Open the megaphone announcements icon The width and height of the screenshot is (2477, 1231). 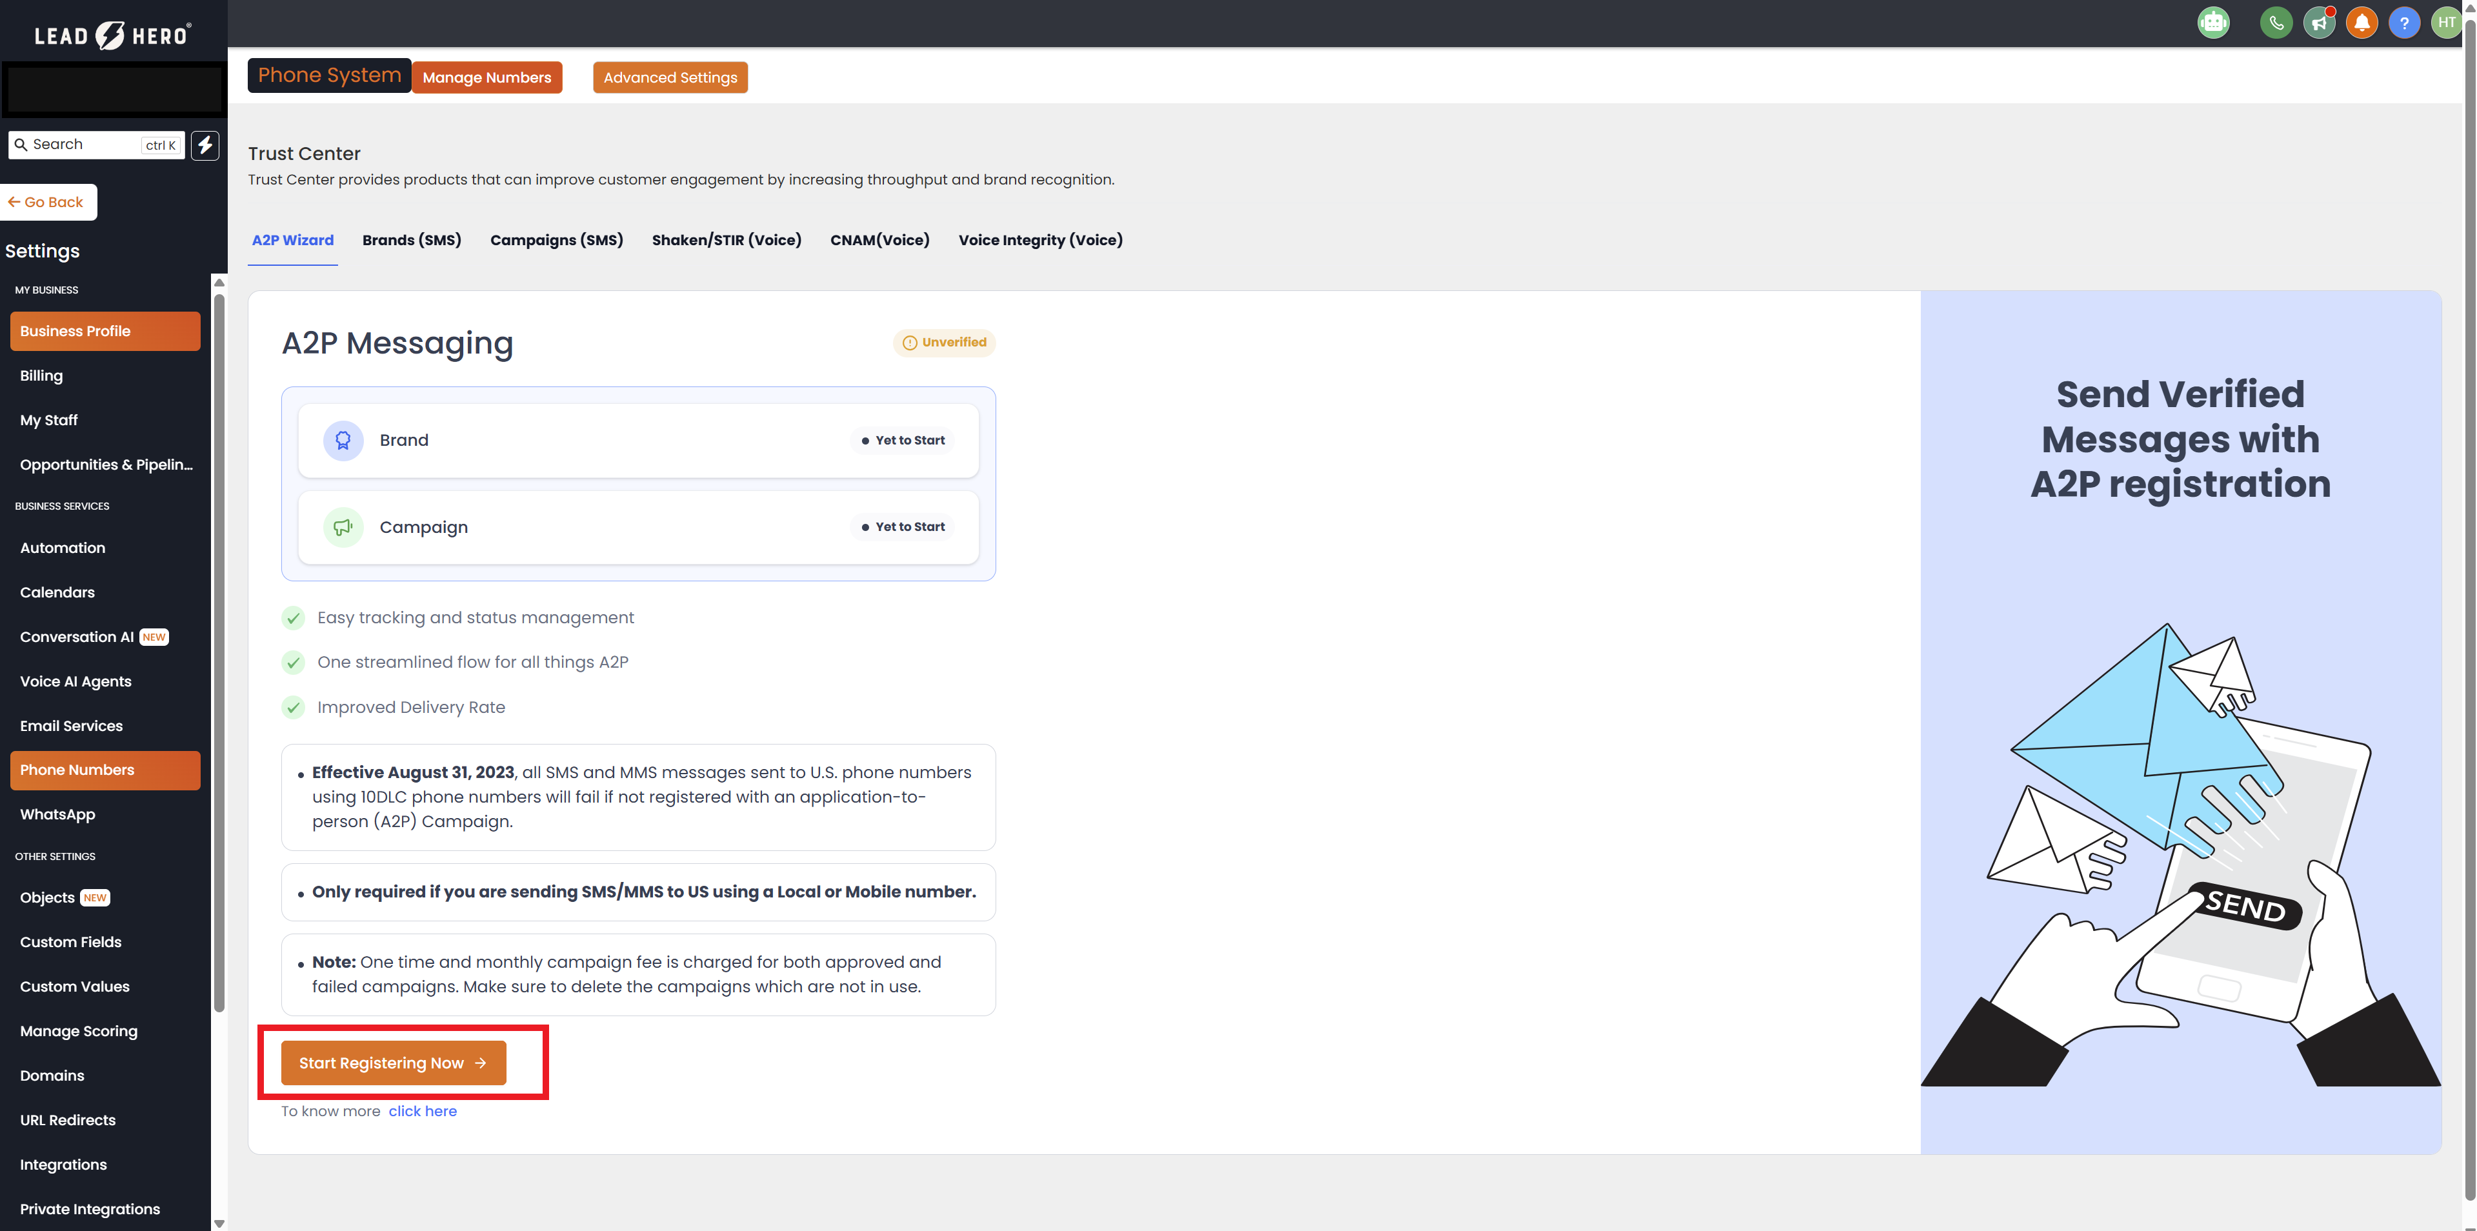pyautogui.click(x=2318, y=22)
